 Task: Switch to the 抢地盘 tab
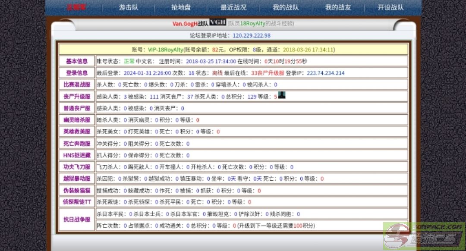click(181, 7)
